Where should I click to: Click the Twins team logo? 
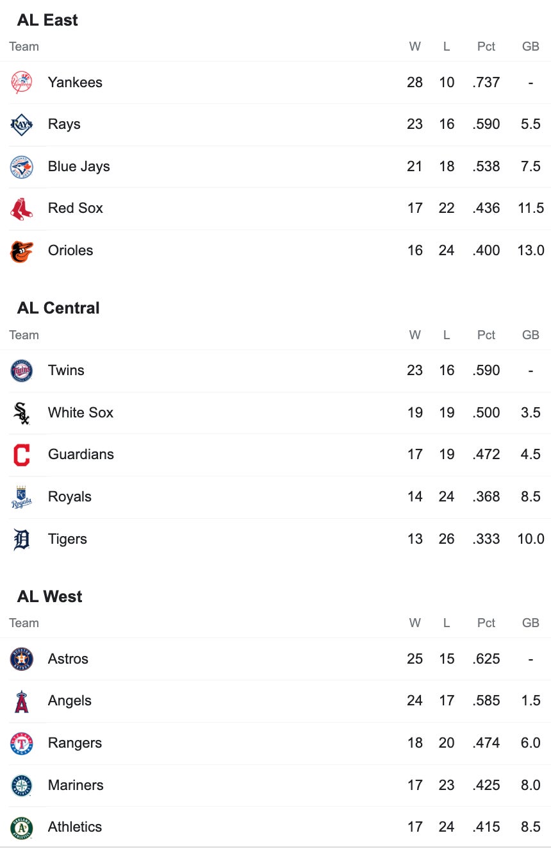(22, 371)
